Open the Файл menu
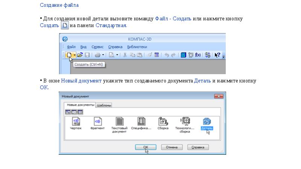 tap(71, 47)
